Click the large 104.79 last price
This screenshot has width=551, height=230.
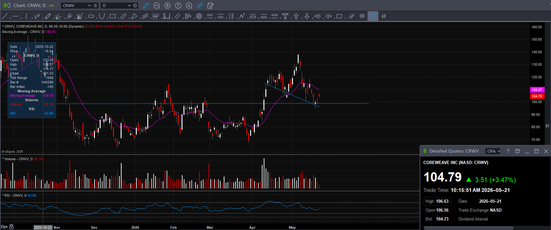(442, 178)
